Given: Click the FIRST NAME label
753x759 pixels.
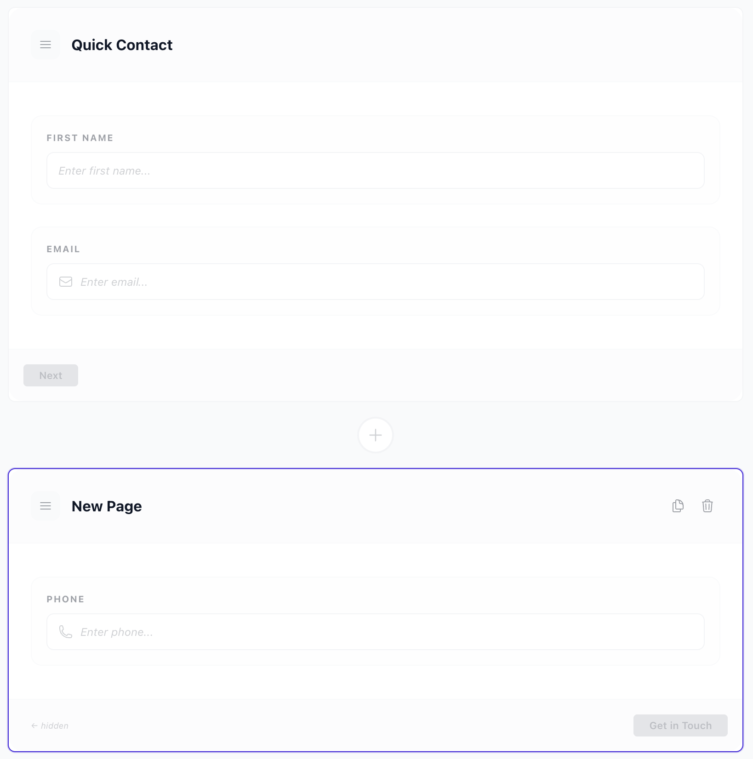Looking at the screenshot, I should click(x=80, y=138).
